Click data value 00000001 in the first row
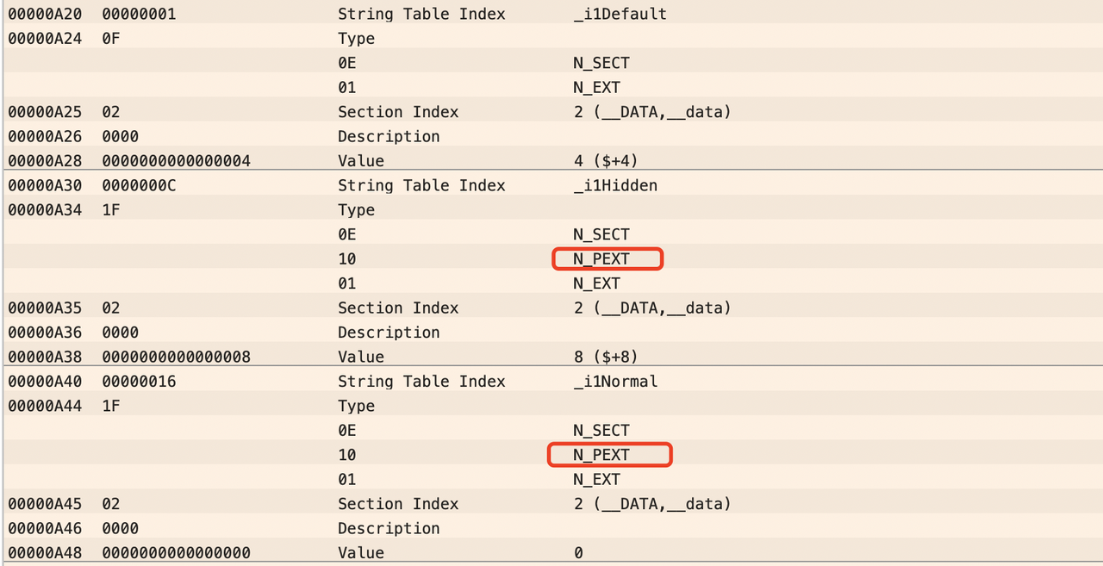Viewport: 1103px width, 566px height. tap(139, 14)
